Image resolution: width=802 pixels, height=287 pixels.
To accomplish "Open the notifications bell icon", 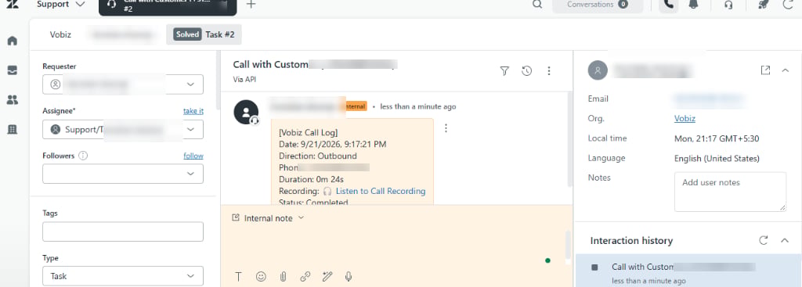I will pyautogui.click(x=694, y=5).
